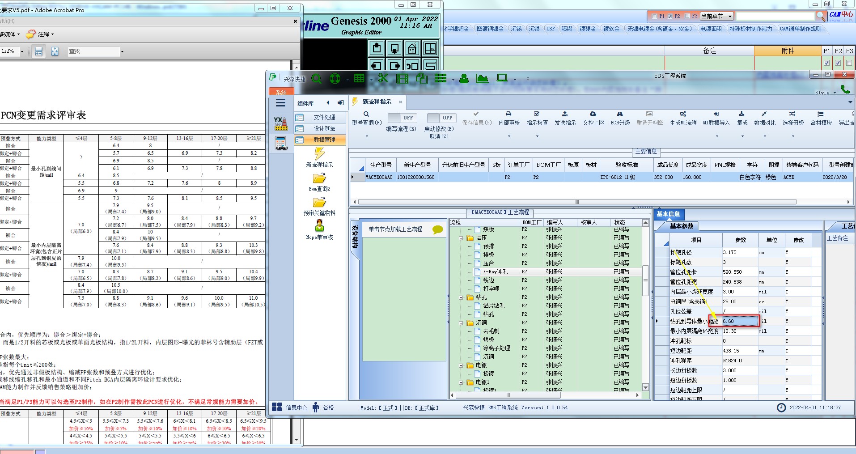Click 发送指示 upload toolbar button

click(565, 118)
